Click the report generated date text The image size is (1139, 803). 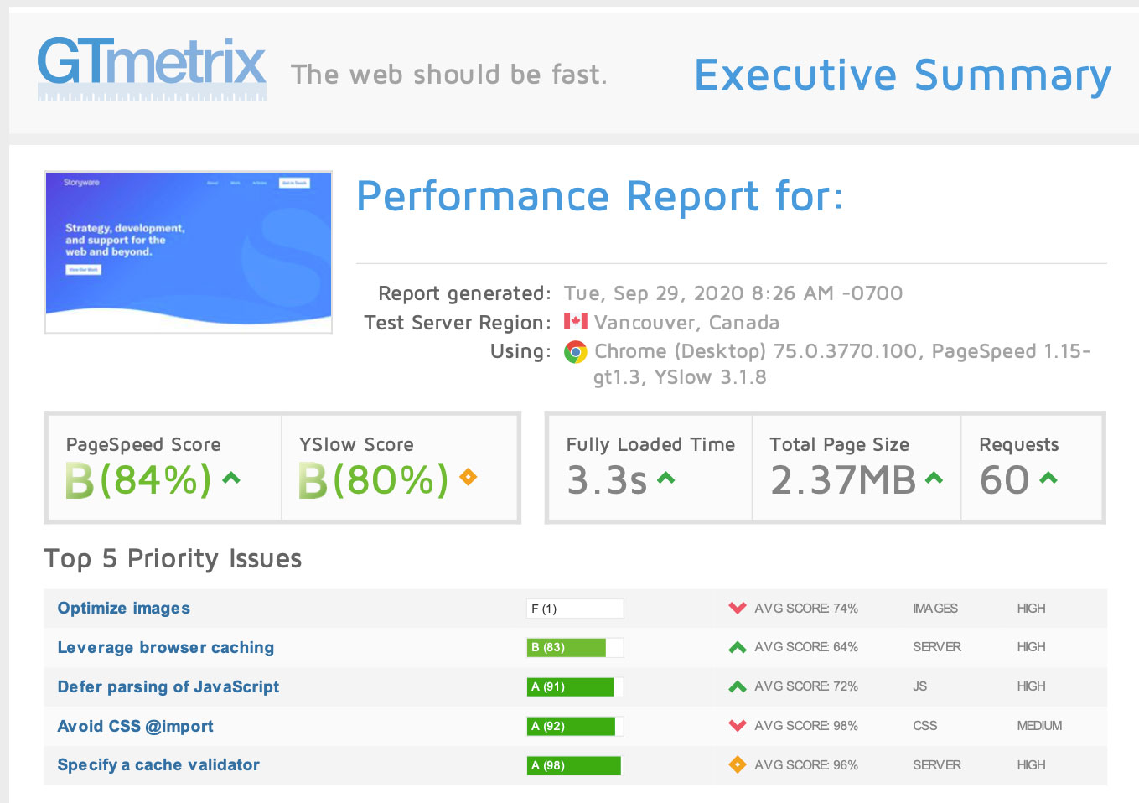[x=733, y=293]
